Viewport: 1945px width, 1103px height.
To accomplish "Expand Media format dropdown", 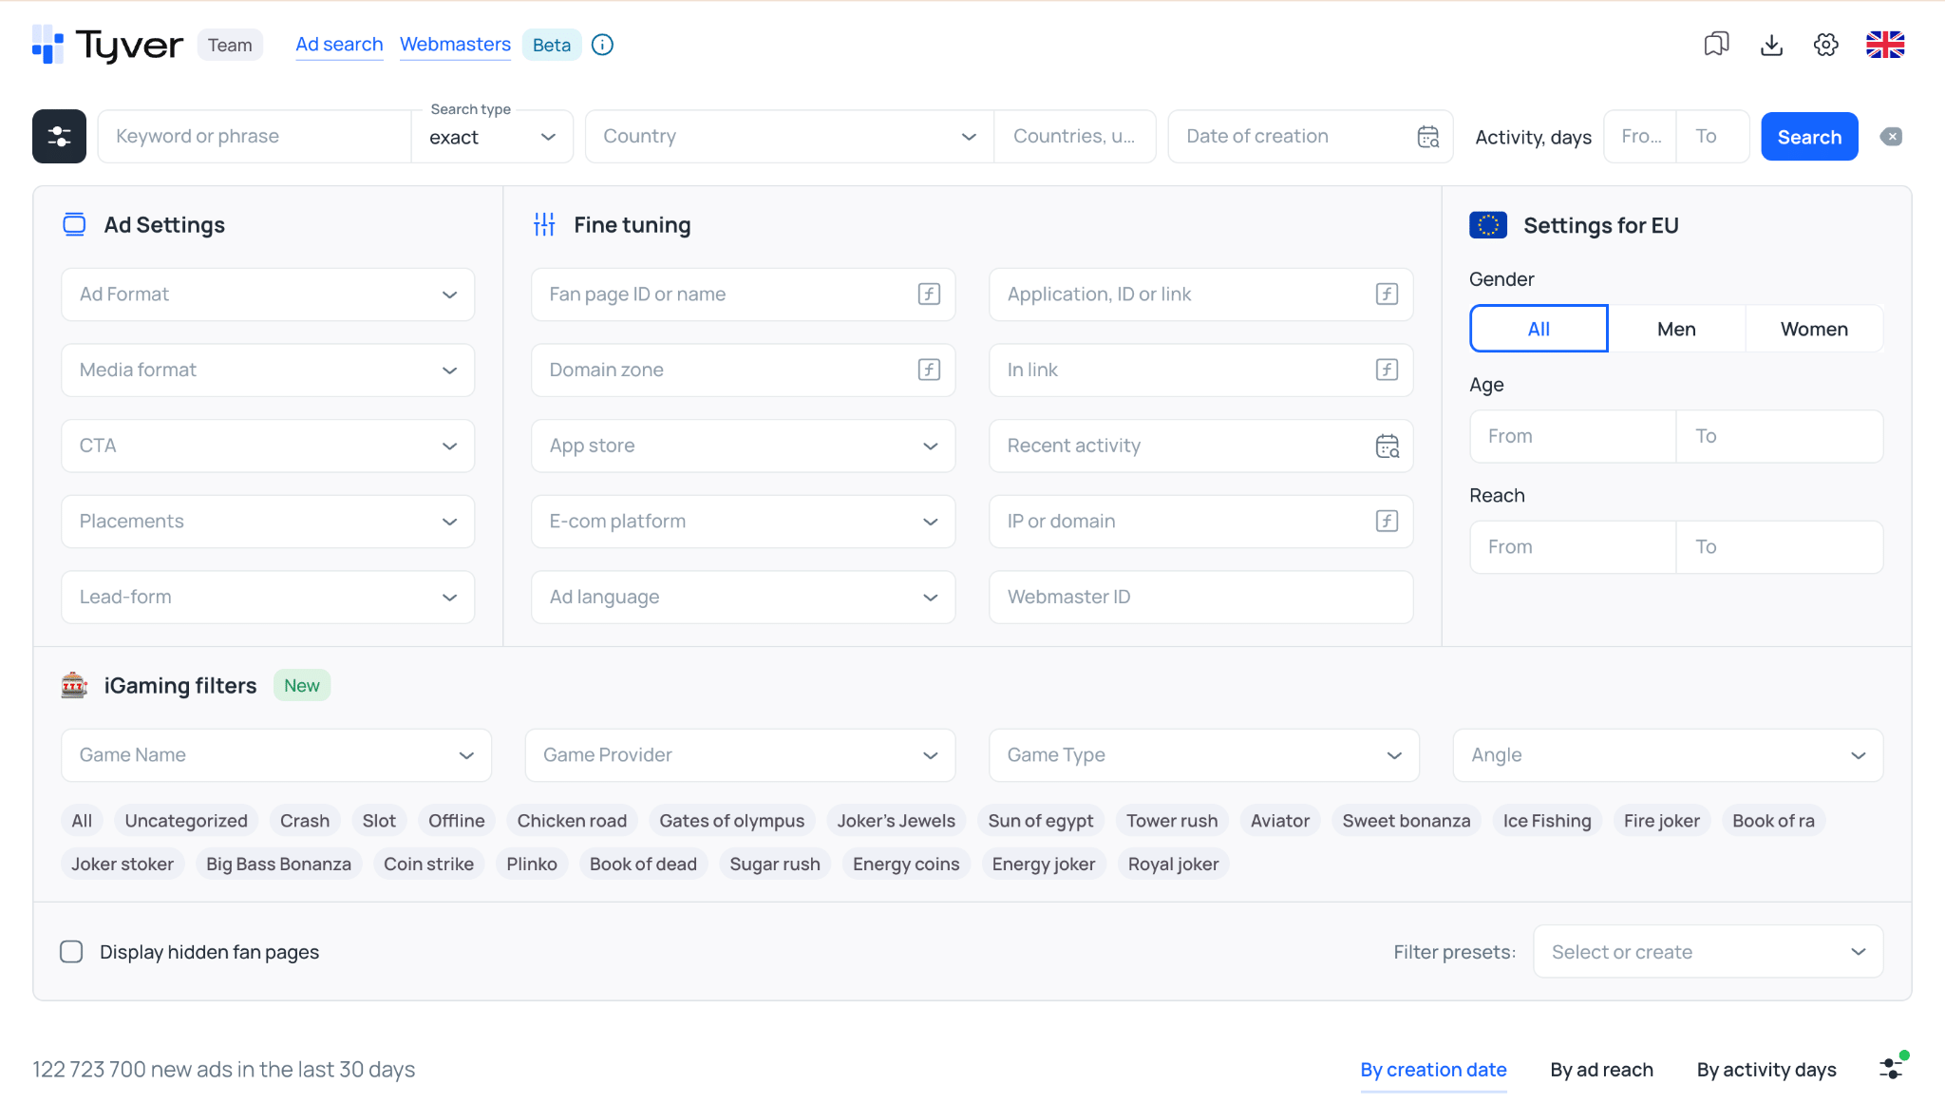I will point(268,370).
